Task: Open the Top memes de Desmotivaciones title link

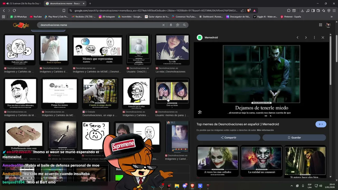Action: (x=238, y=124)
